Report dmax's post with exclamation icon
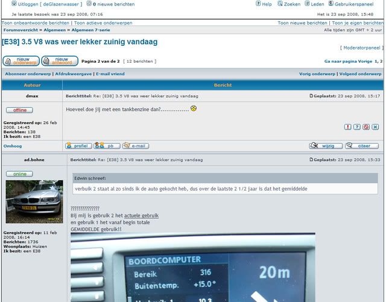This screenshot has height=302, width=386. (x=347, y=127)
